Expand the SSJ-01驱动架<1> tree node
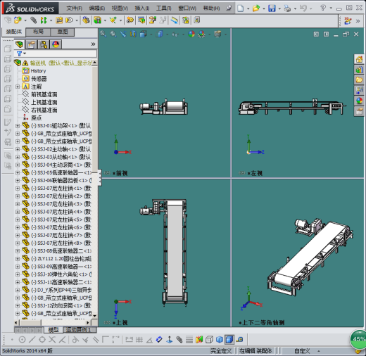Image resolution: width=366 pixels, height=356 pixels. (18, 126)
